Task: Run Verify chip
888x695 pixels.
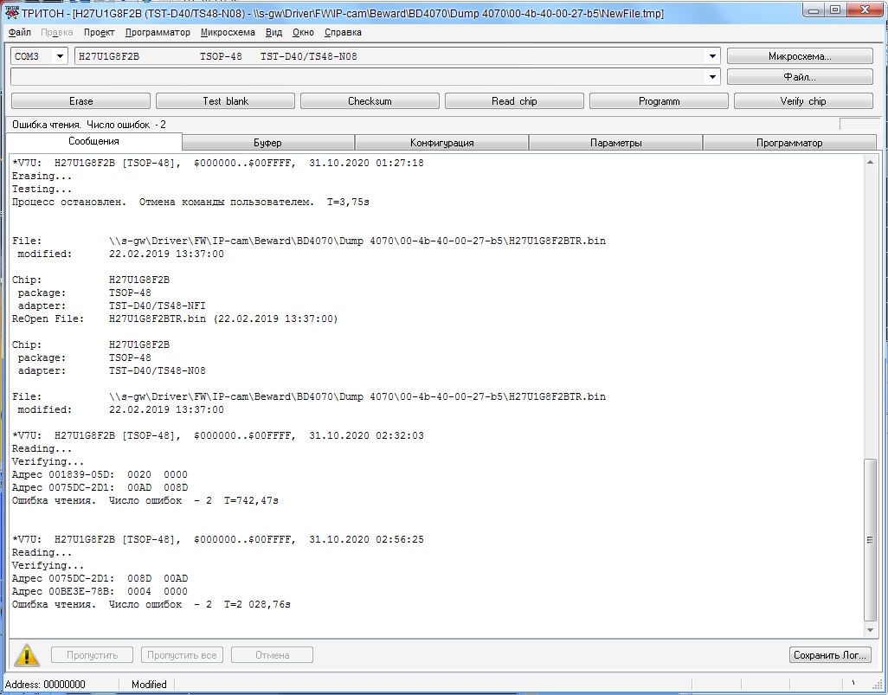Action: tap(803, 101)
